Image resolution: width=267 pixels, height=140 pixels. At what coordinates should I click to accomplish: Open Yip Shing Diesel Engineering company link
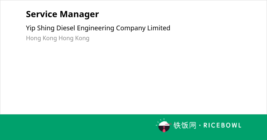98,28
